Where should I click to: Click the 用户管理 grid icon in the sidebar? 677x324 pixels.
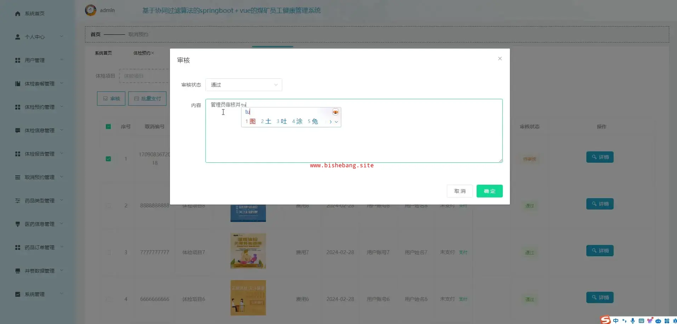click(18, 60)
